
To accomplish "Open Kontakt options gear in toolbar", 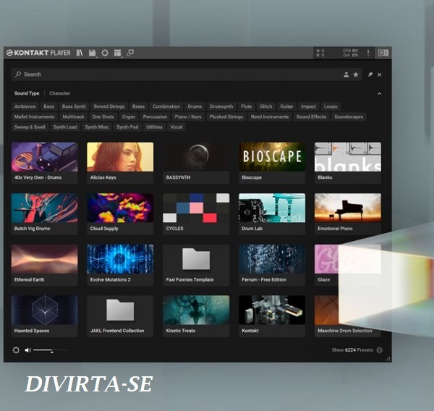I will tap(105, 53).
